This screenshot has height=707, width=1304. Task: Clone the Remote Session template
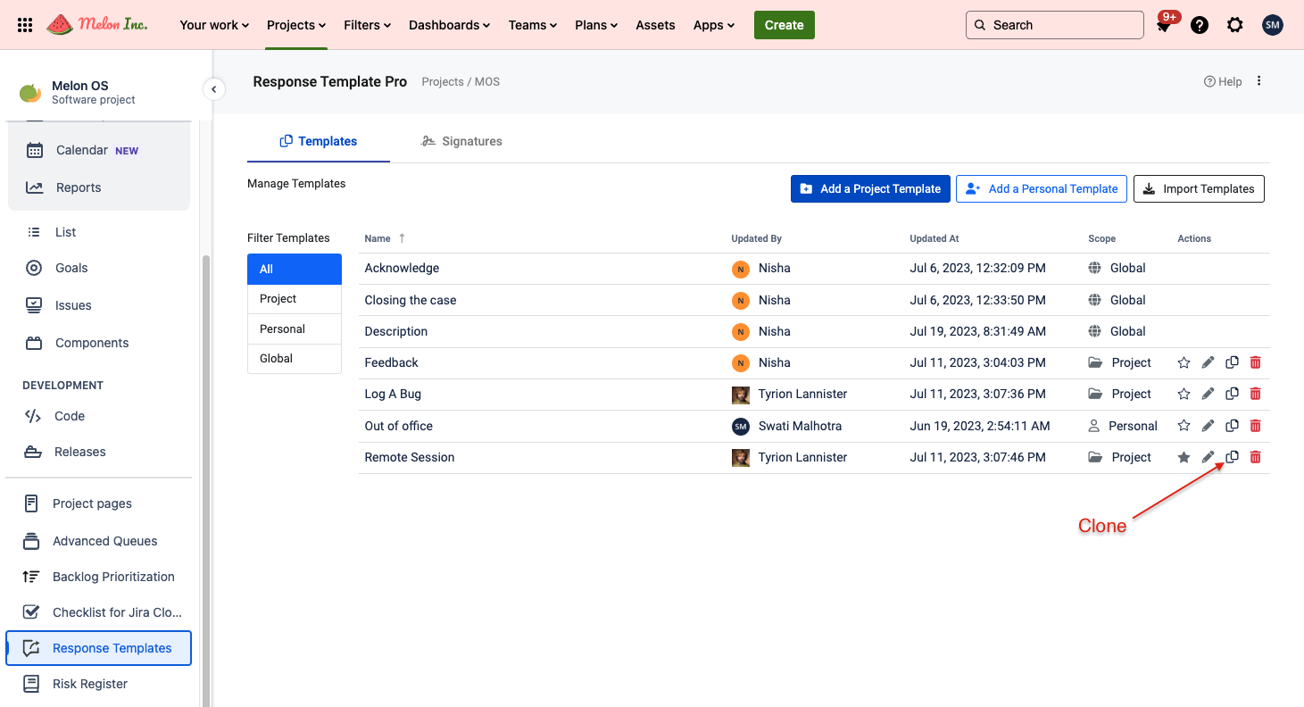tap(1232, 457)
